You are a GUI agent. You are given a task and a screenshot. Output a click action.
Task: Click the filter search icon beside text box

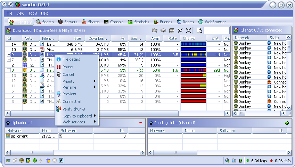(x=199, y=30)
